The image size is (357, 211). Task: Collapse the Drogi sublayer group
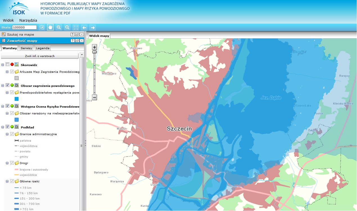pos(7,163)
